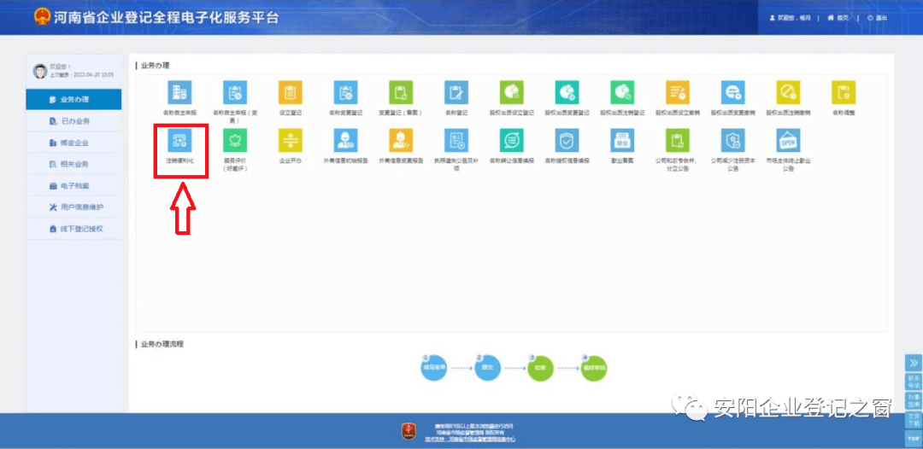Open 服务评价(好差评) green icon
This screenshot has height=449, width=923.
point(234,140)
